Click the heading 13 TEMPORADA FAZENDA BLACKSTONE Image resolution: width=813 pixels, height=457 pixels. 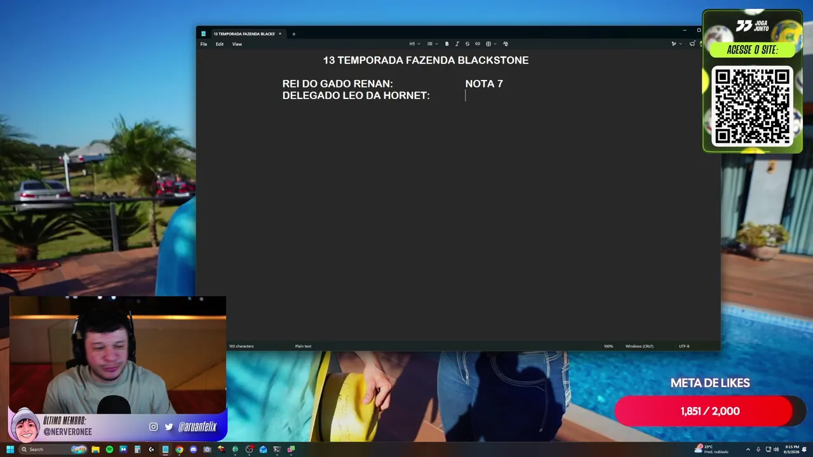(x=426, y=60)
